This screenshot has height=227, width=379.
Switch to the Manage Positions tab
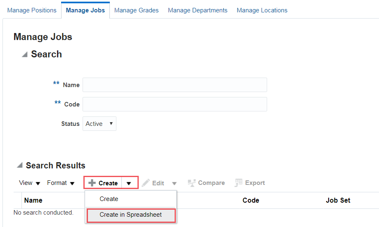32,10
